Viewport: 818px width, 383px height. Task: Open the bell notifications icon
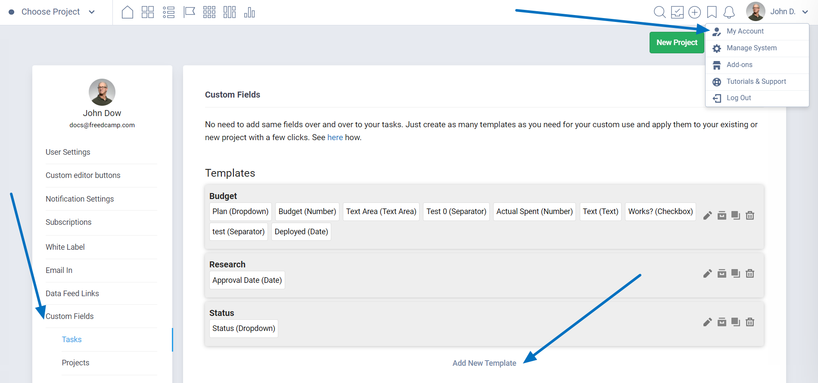(x=729, y=12)
